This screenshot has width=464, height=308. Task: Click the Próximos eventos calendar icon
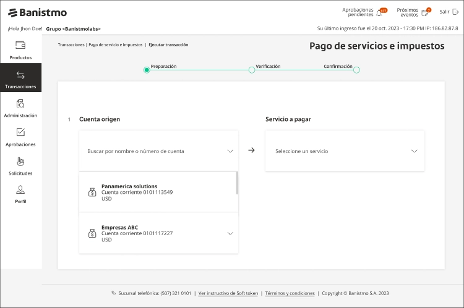(425, 13)
